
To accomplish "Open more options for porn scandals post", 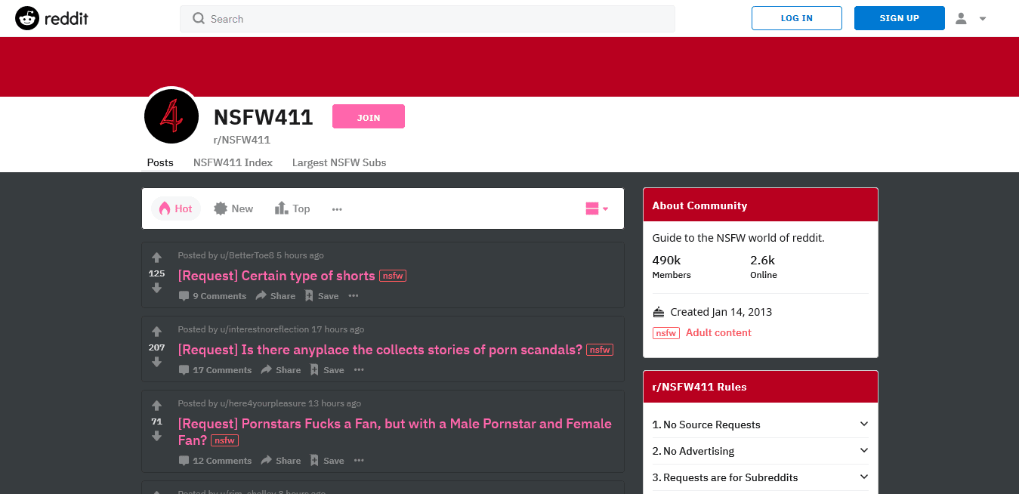I will click(x=359, y=370).
